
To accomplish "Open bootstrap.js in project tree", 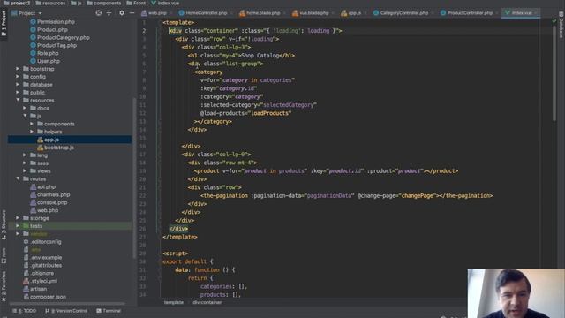I will click(56, 148).
